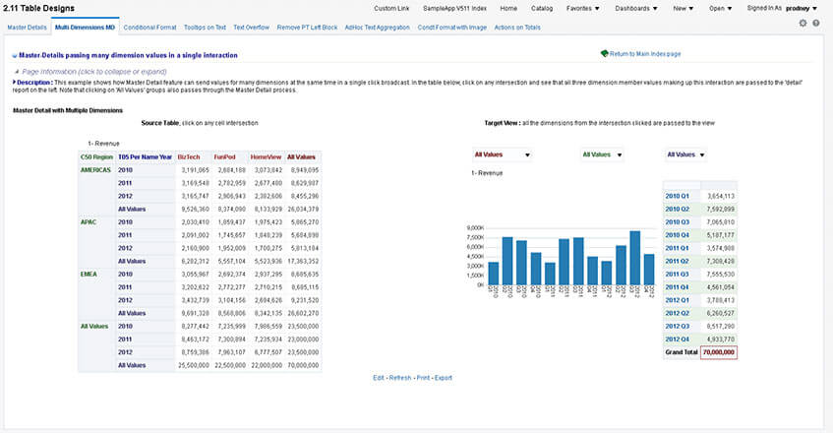The image size is (833, 433).
Task: Click the C50 Region column header
Action: (x=96, y=157)
